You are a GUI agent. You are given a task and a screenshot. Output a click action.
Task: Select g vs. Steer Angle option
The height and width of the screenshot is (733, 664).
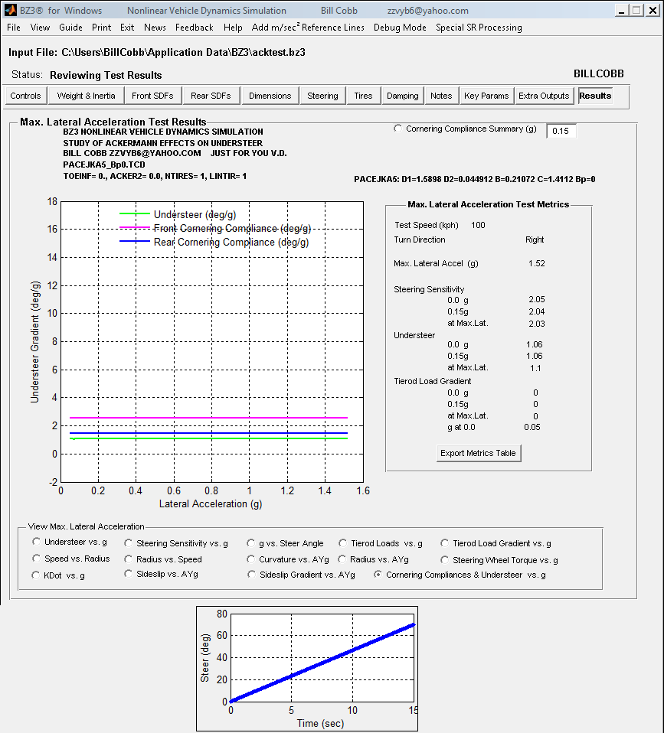[x=251, y=543]
